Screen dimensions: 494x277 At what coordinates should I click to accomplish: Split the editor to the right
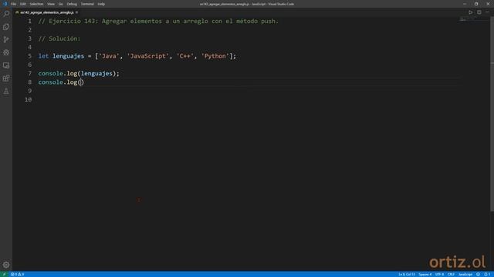tap(479, 12)
